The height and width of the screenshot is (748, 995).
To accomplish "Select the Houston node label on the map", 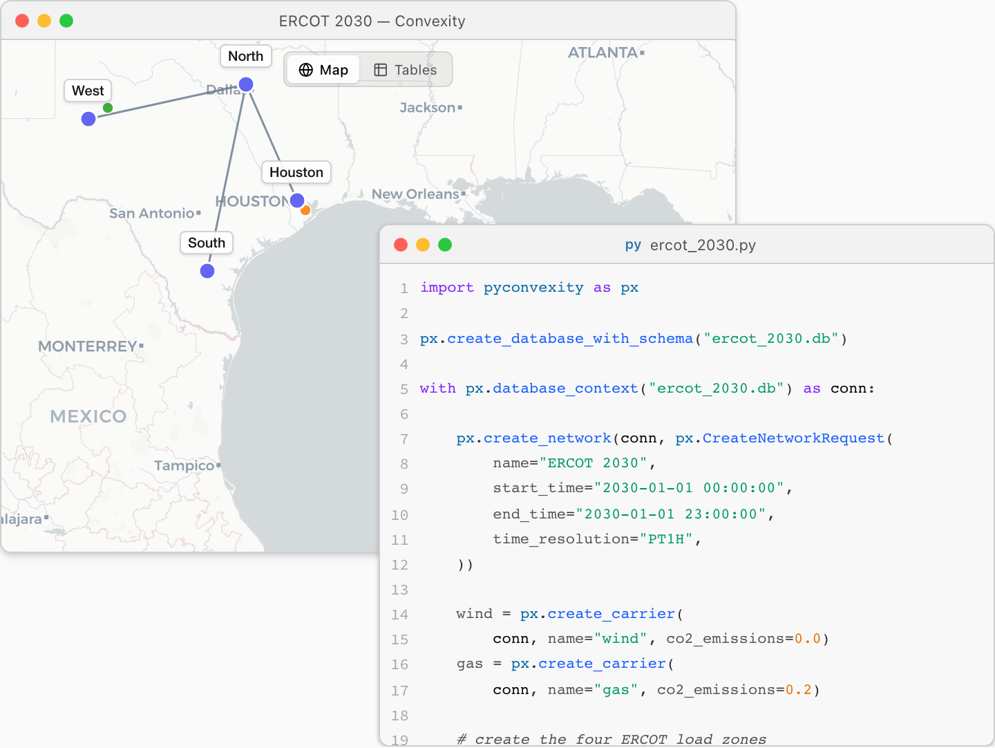I will [x=296, y=172].
